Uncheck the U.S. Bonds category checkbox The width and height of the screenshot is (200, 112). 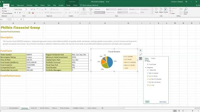click(x=148, y=76)
